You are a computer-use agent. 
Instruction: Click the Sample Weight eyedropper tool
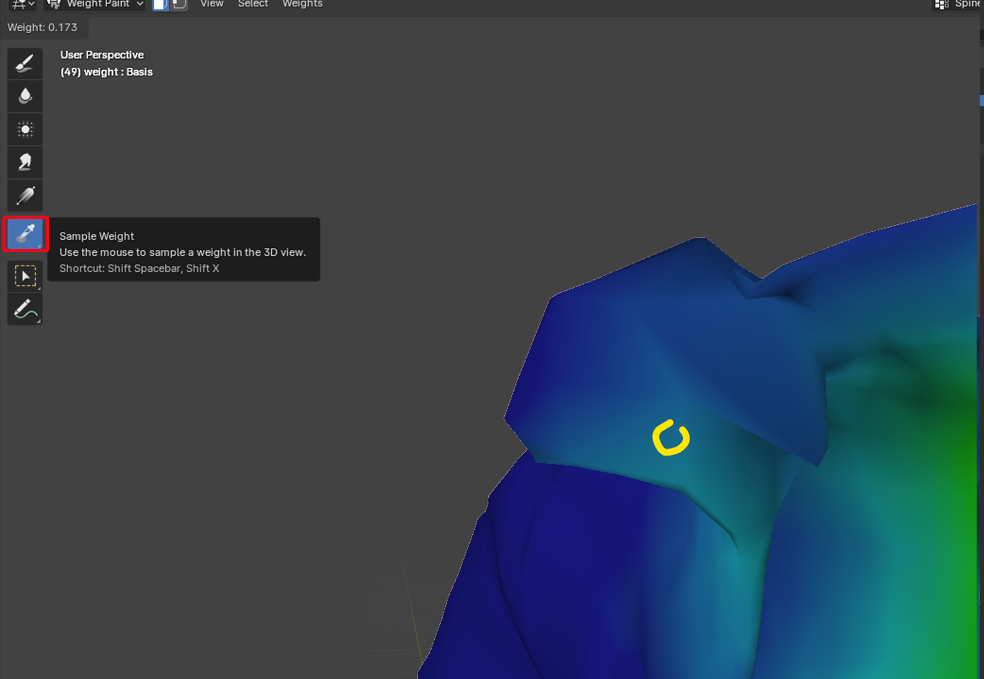click(25, 234)
